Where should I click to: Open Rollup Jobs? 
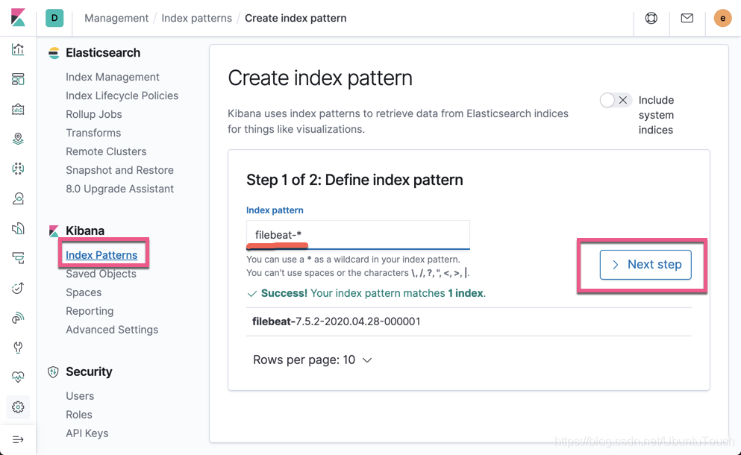(x=93, y=114)
